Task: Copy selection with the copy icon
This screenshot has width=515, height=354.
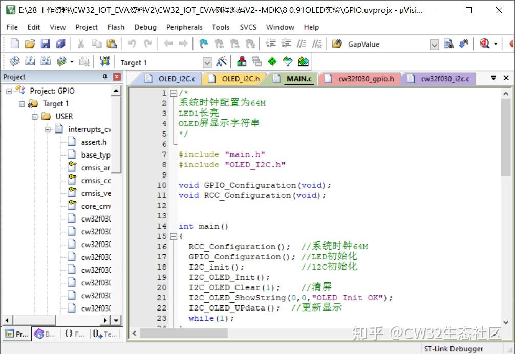Action: (x=97, y=43)
